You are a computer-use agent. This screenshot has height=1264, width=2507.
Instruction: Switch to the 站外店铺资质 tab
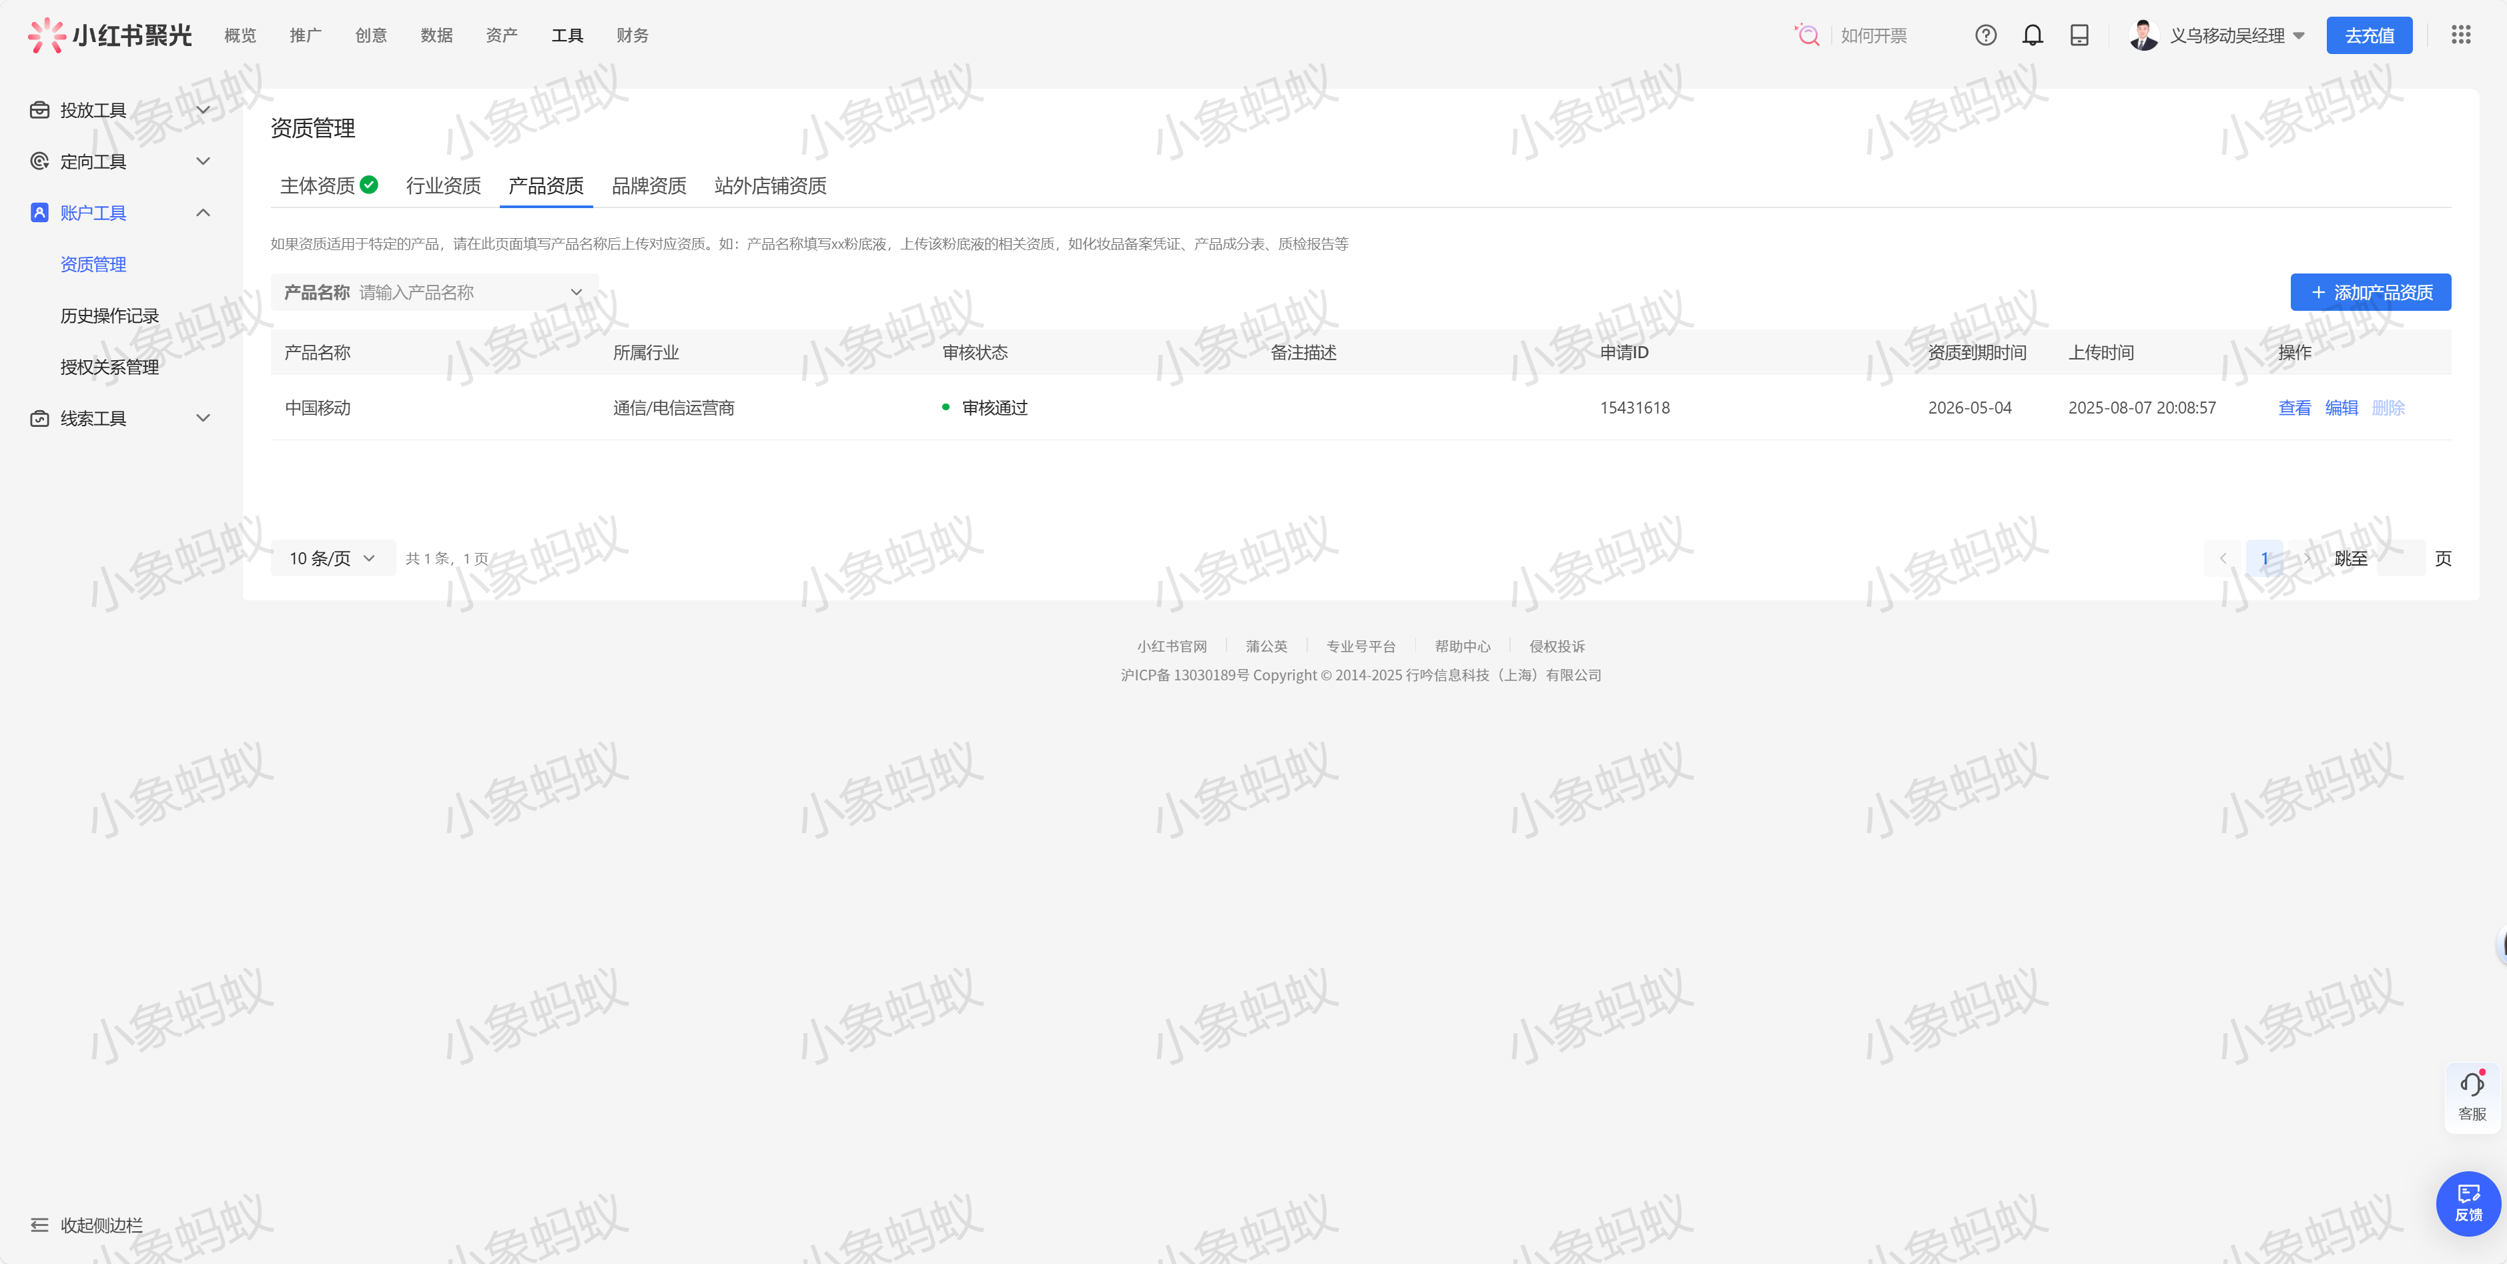tap(771, 186)
